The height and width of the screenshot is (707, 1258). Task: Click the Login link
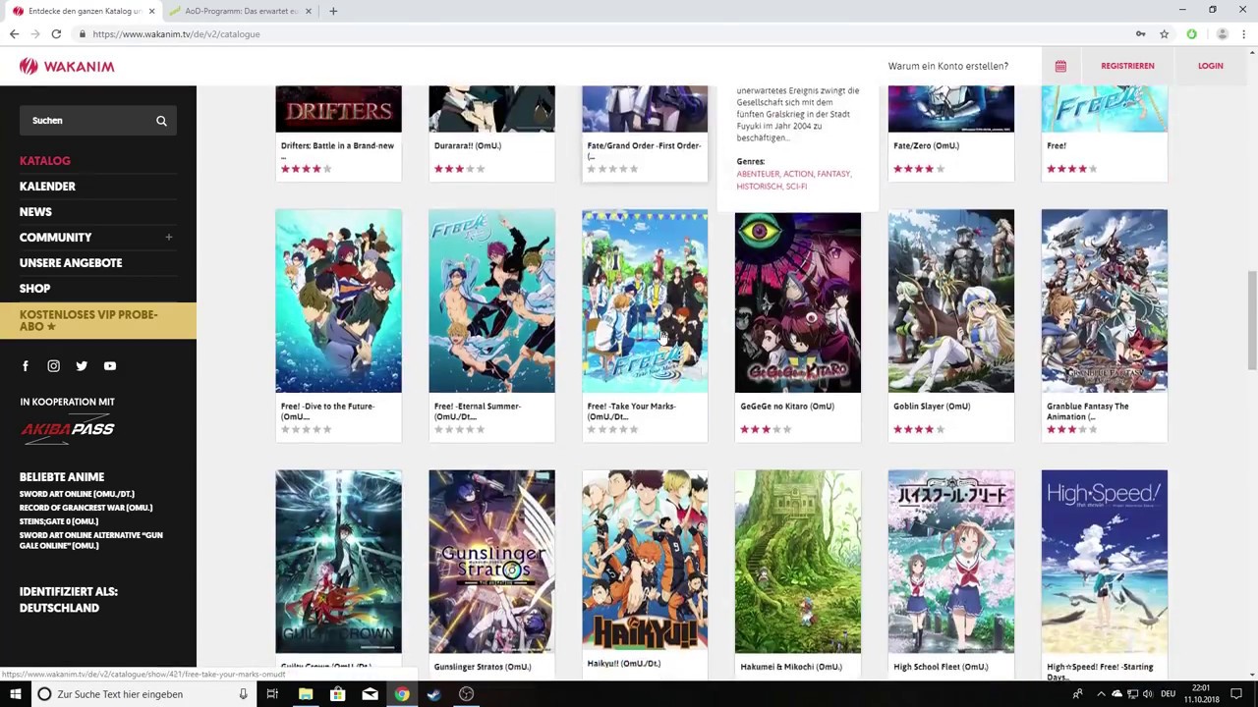(1210, 66)
